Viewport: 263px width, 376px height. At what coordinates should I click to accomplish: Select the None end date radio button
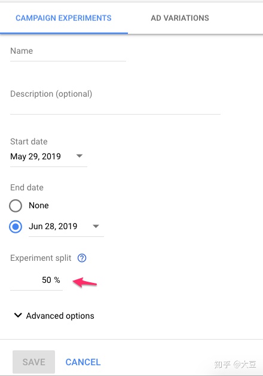click(x=16, y=206)
